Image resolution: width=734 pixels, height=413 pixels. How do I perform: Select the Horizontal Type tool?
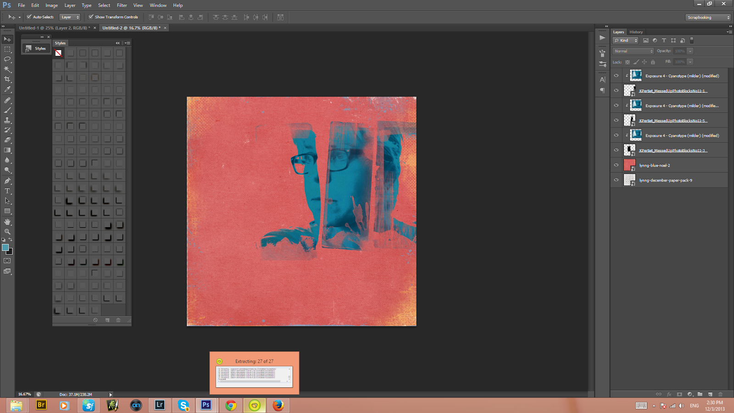tap(7, 191)
